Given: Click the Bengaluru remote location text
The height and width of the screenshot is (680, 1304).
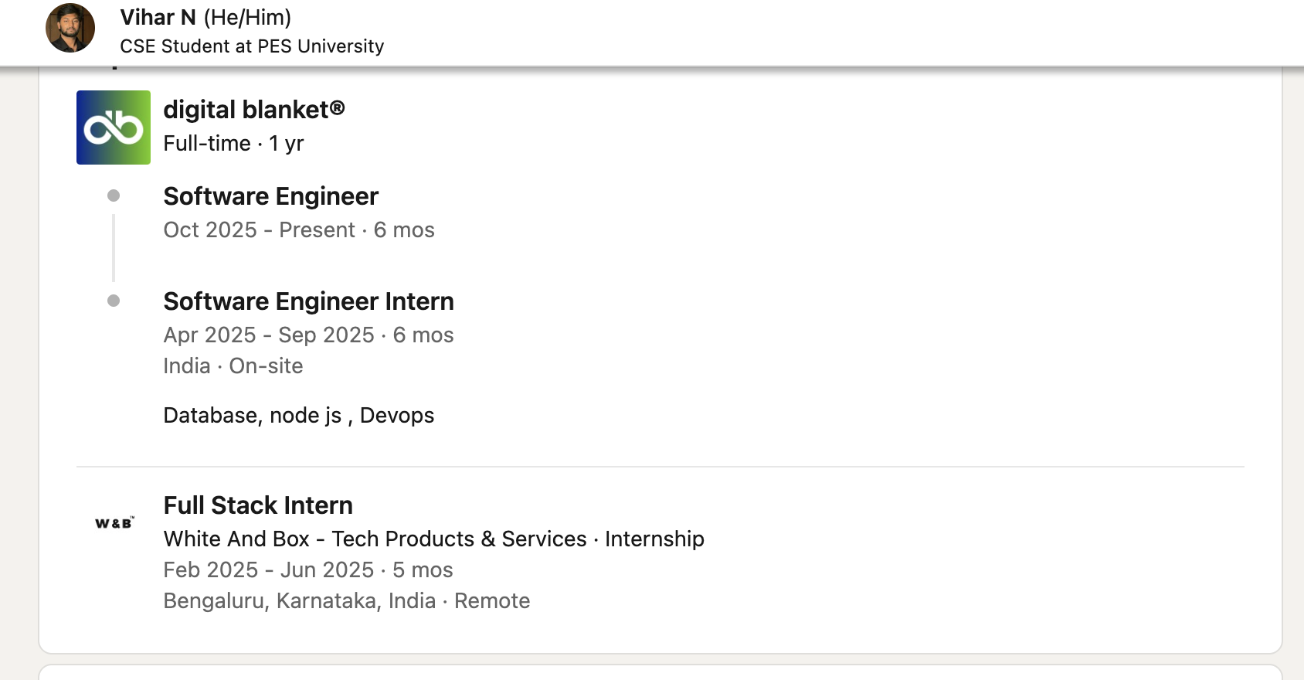Looking at the screenshot, I should [346, 600].
